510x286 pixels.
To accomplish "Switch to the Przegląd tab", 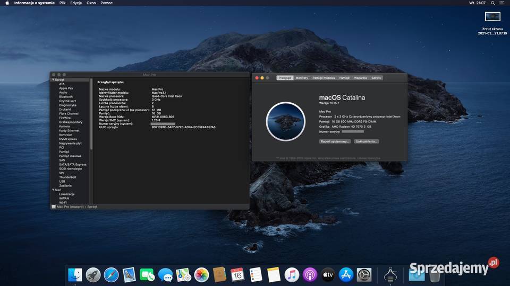I will [285, 78].
